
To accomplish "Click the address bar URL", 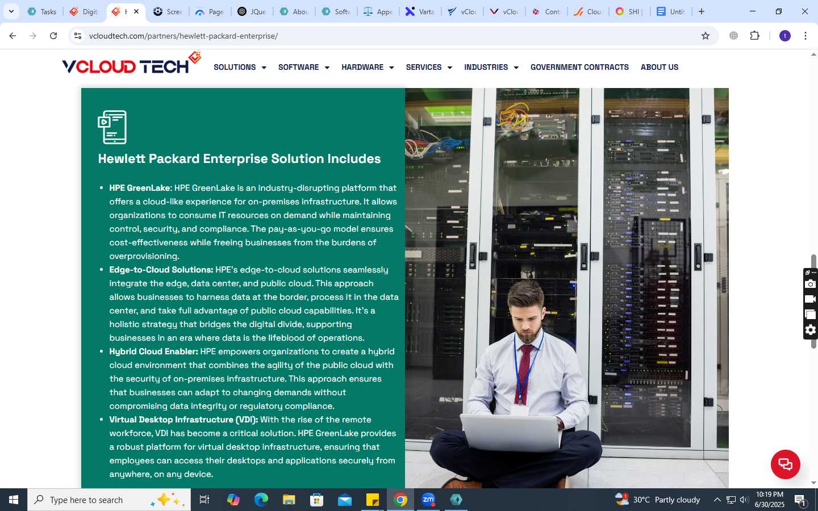I will [x=183, y=36].
